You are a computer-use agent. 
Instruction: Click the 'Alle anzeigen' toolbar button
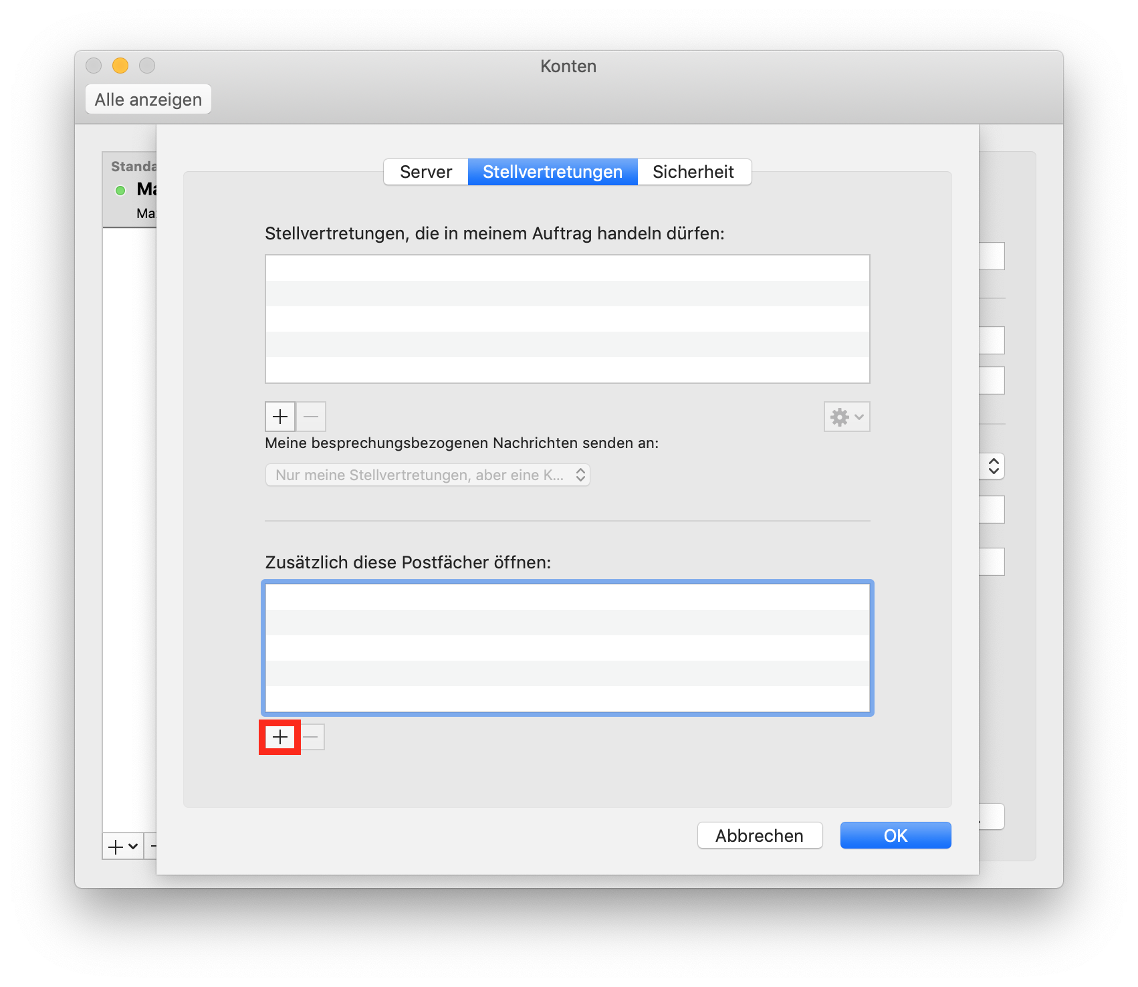click(x=148, y=100)
